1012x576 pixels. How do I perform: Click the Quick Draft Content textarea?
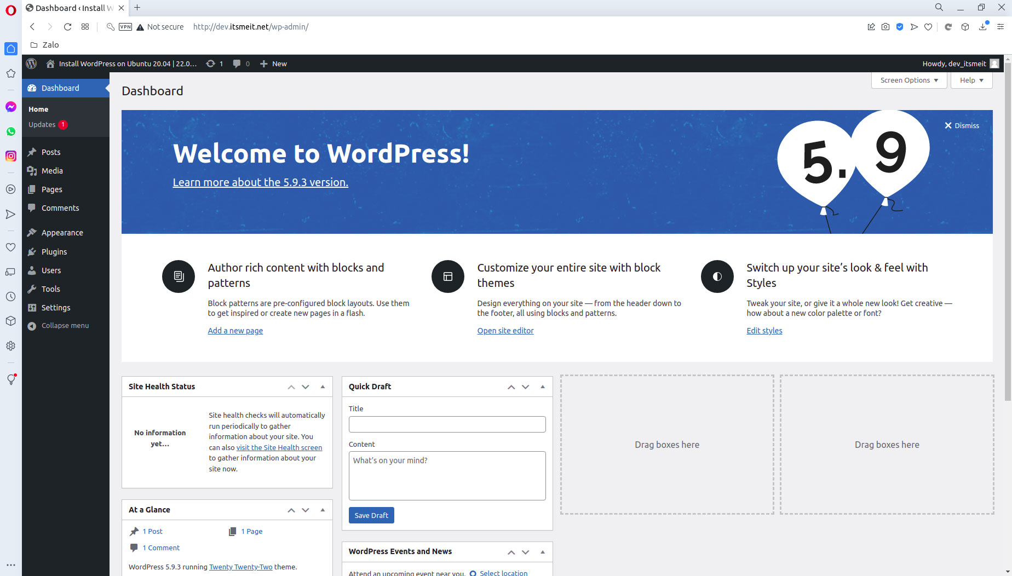click(447, 475)
